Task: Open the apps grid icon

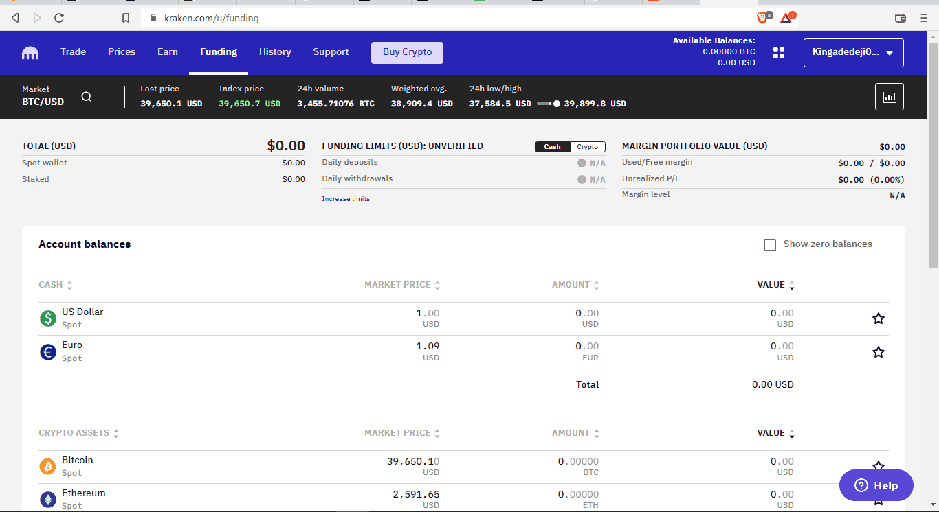Action: click(779, 53)
